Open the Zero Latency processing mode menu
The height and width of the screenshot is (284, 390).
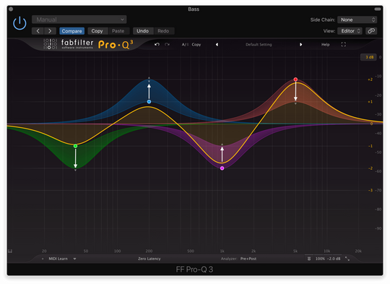point(149,259)
